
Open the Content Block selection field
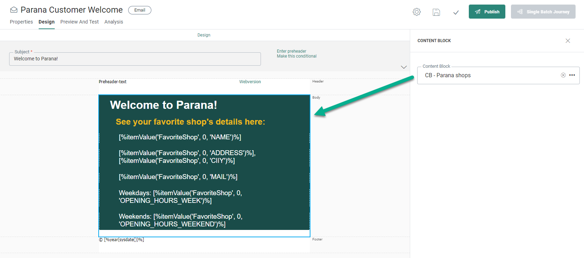(488, 75)
